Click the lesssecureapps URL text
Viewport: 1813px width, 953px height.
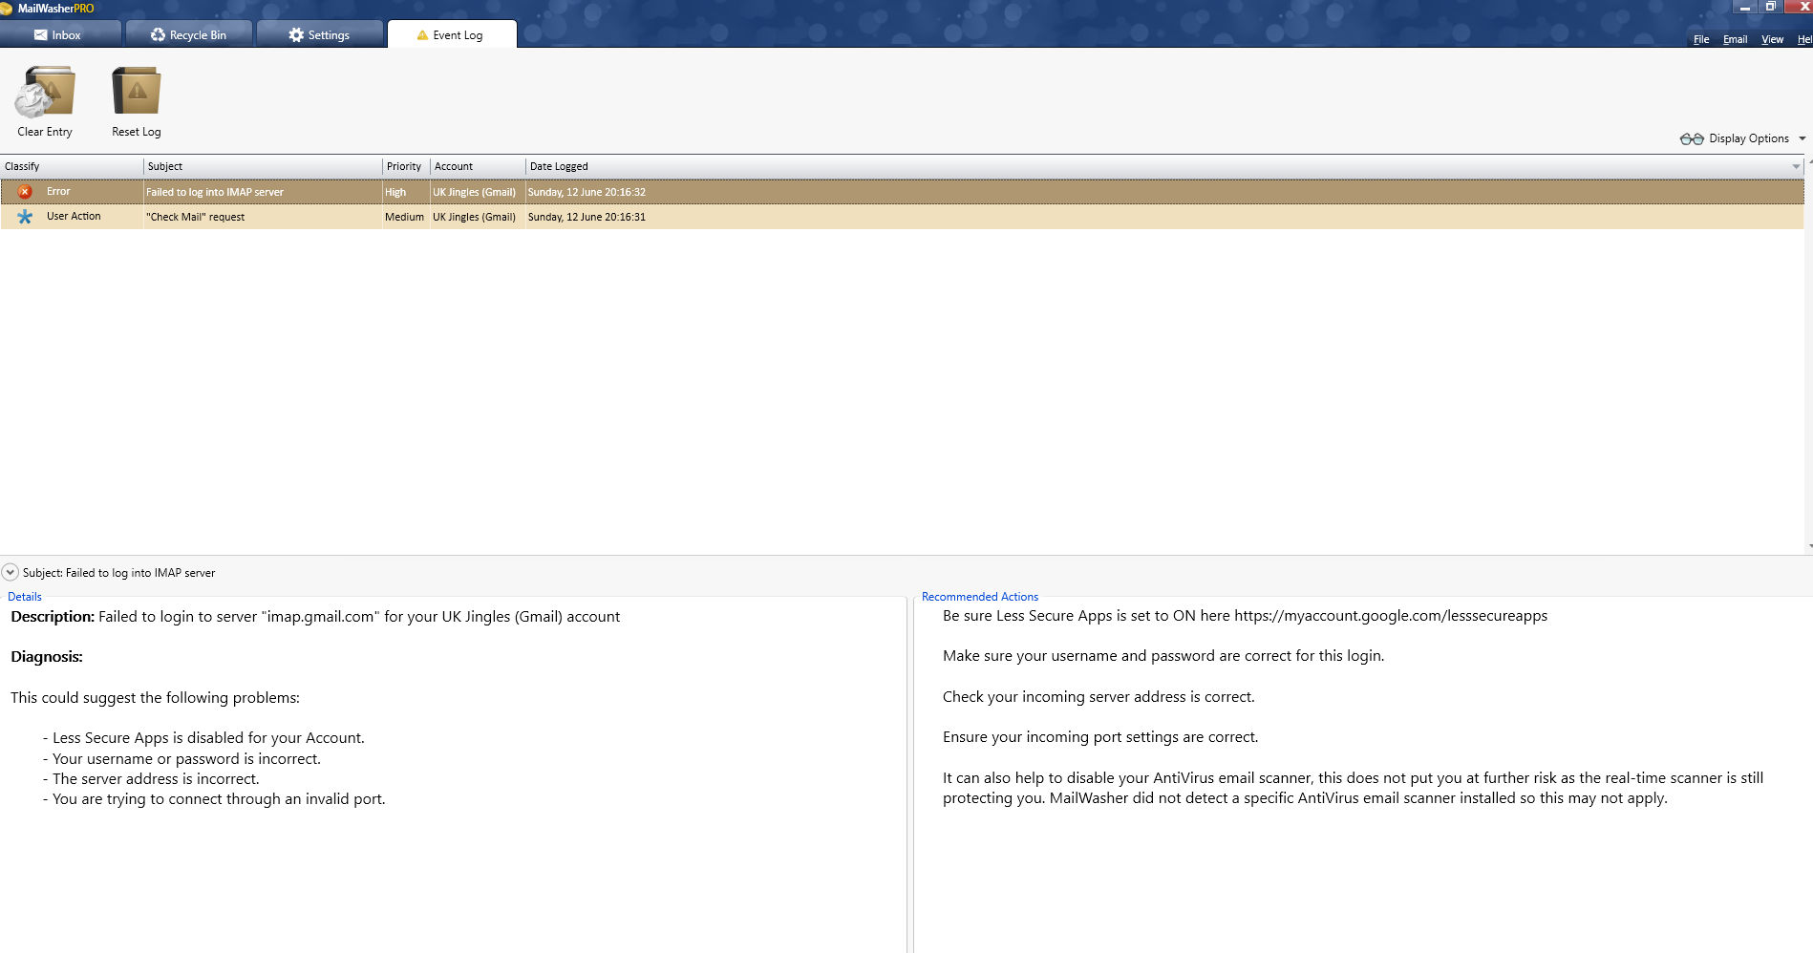point(1391,616)
